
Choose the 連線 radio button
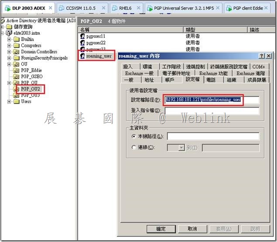point(133,148)
